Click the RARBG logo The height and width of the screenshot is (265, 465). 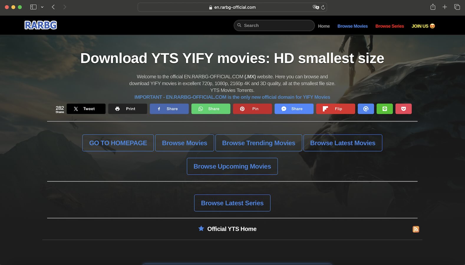41,25
